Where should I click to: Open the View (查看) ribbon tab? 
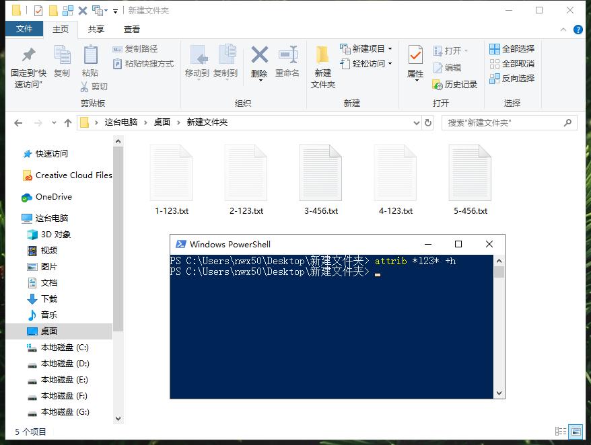point(132,29)
